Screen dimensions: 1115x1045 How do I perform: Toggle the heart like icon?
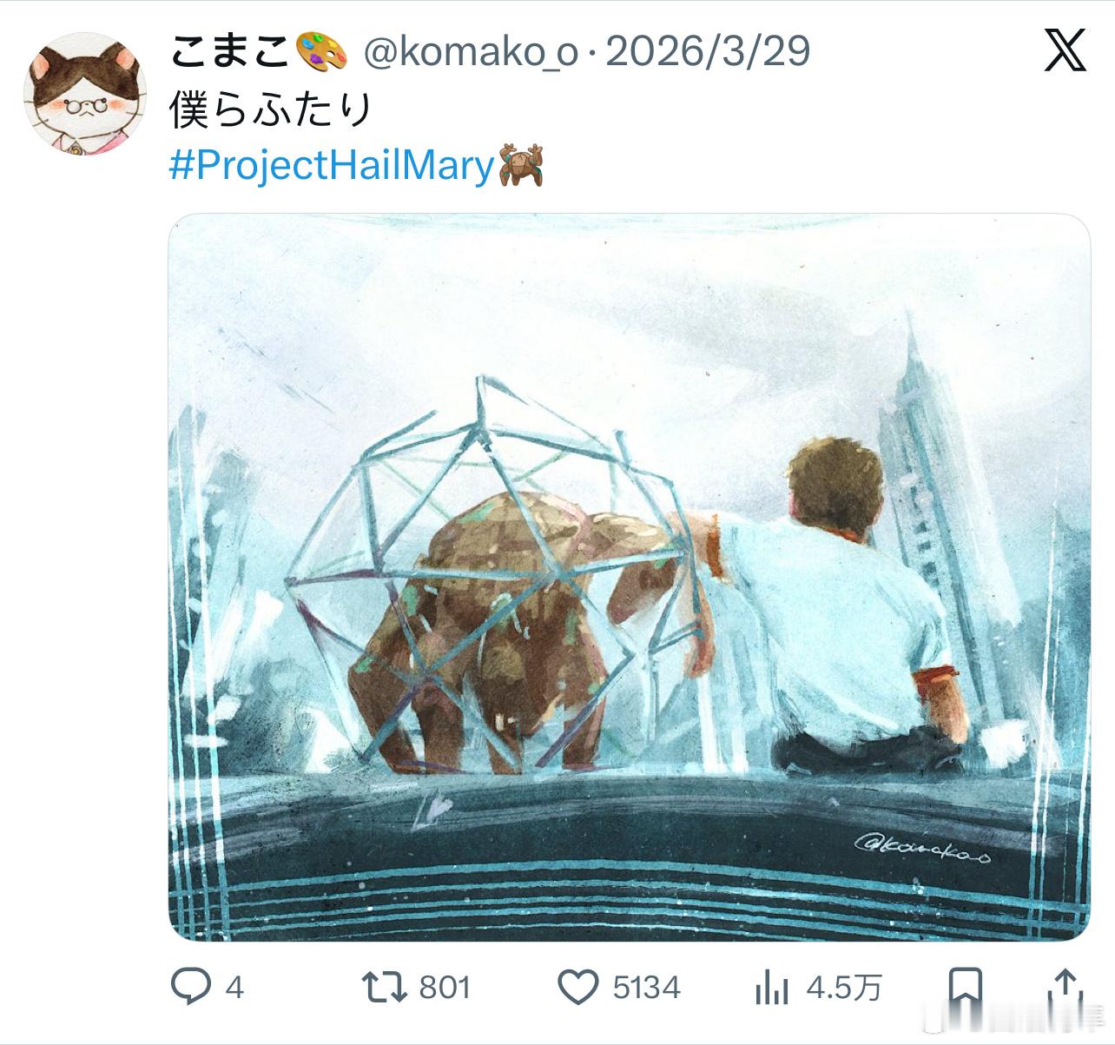(577, 988)
